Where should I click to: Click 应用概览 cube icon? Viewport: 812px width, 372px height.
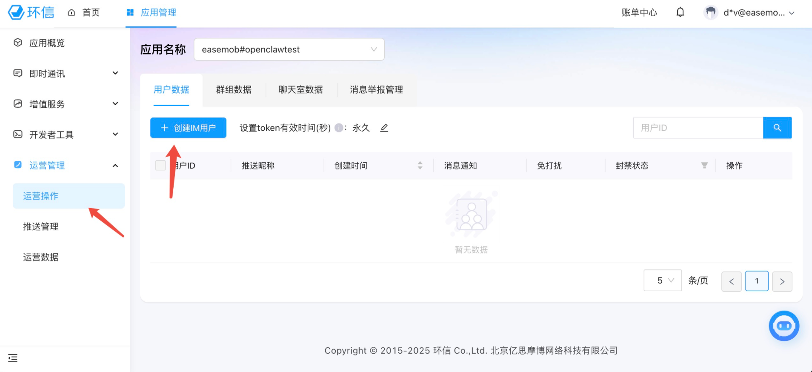tap(18, 43)
